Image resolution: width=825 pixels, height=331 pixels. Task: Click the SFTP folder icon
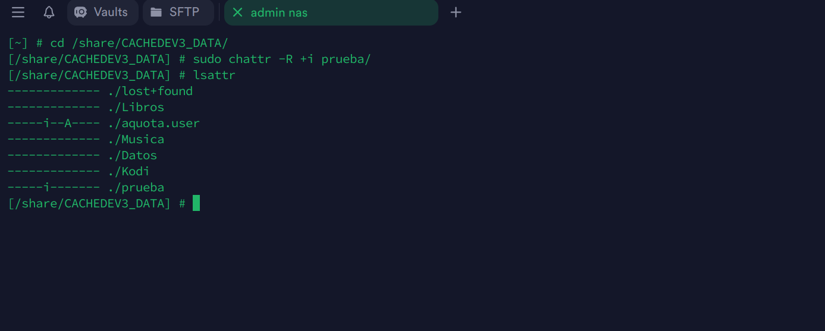[x=156, y=12]
